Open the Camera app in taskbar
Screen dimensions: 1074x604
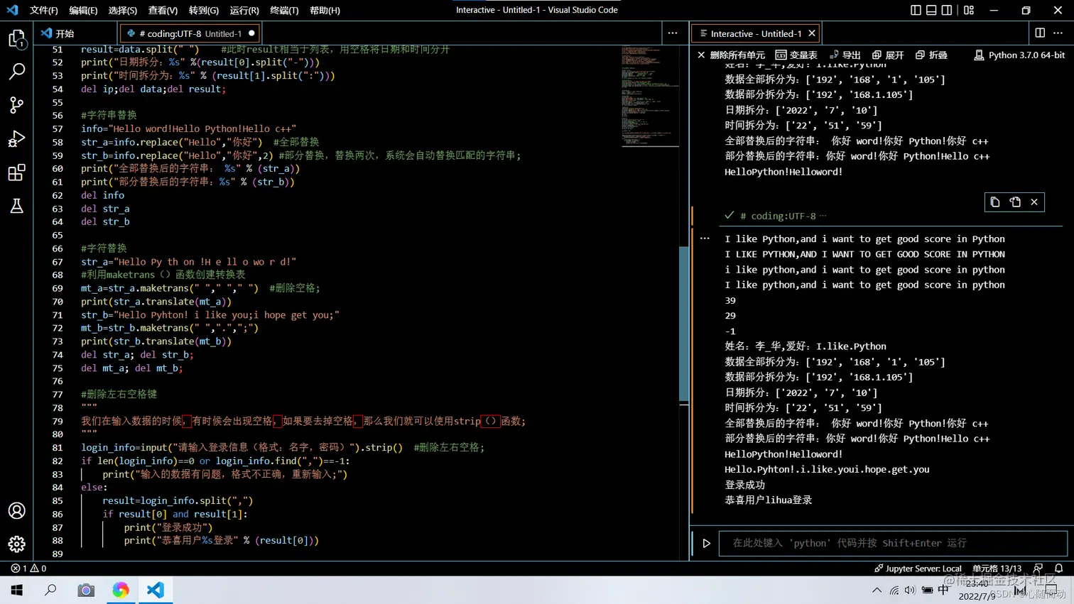click(86, 590)
